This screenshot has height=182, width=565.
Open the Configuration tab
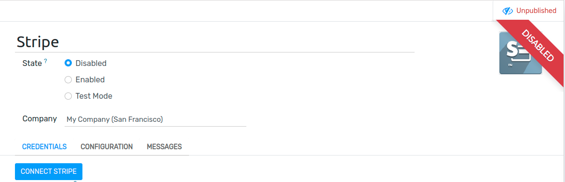pyautogui.click(x=107, y=147)
